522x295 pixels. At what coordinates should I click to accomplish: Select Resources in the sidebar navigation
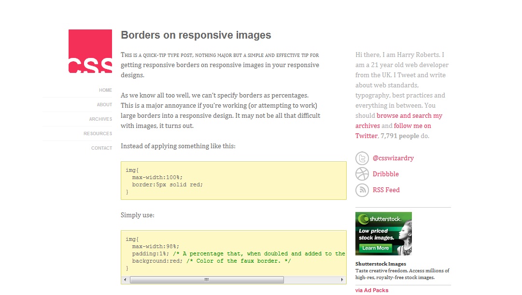[x=98, y=134]
